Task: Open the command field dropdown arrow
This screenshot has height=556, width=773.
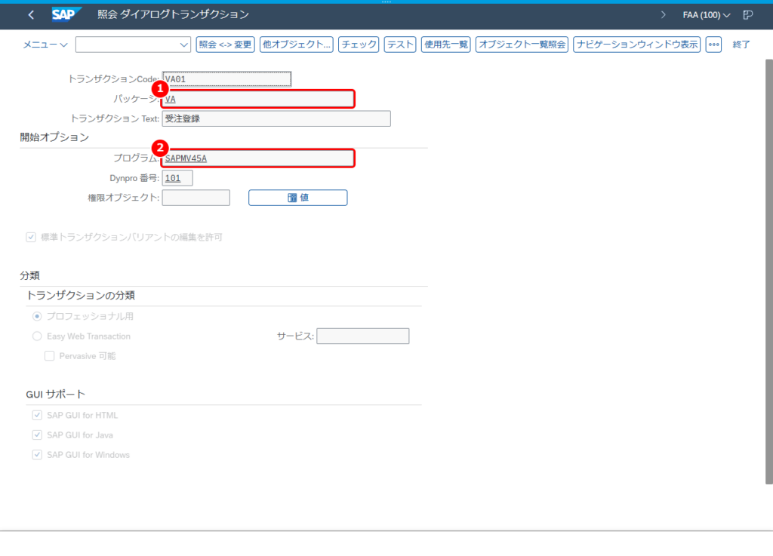Action: click(184, 45)
